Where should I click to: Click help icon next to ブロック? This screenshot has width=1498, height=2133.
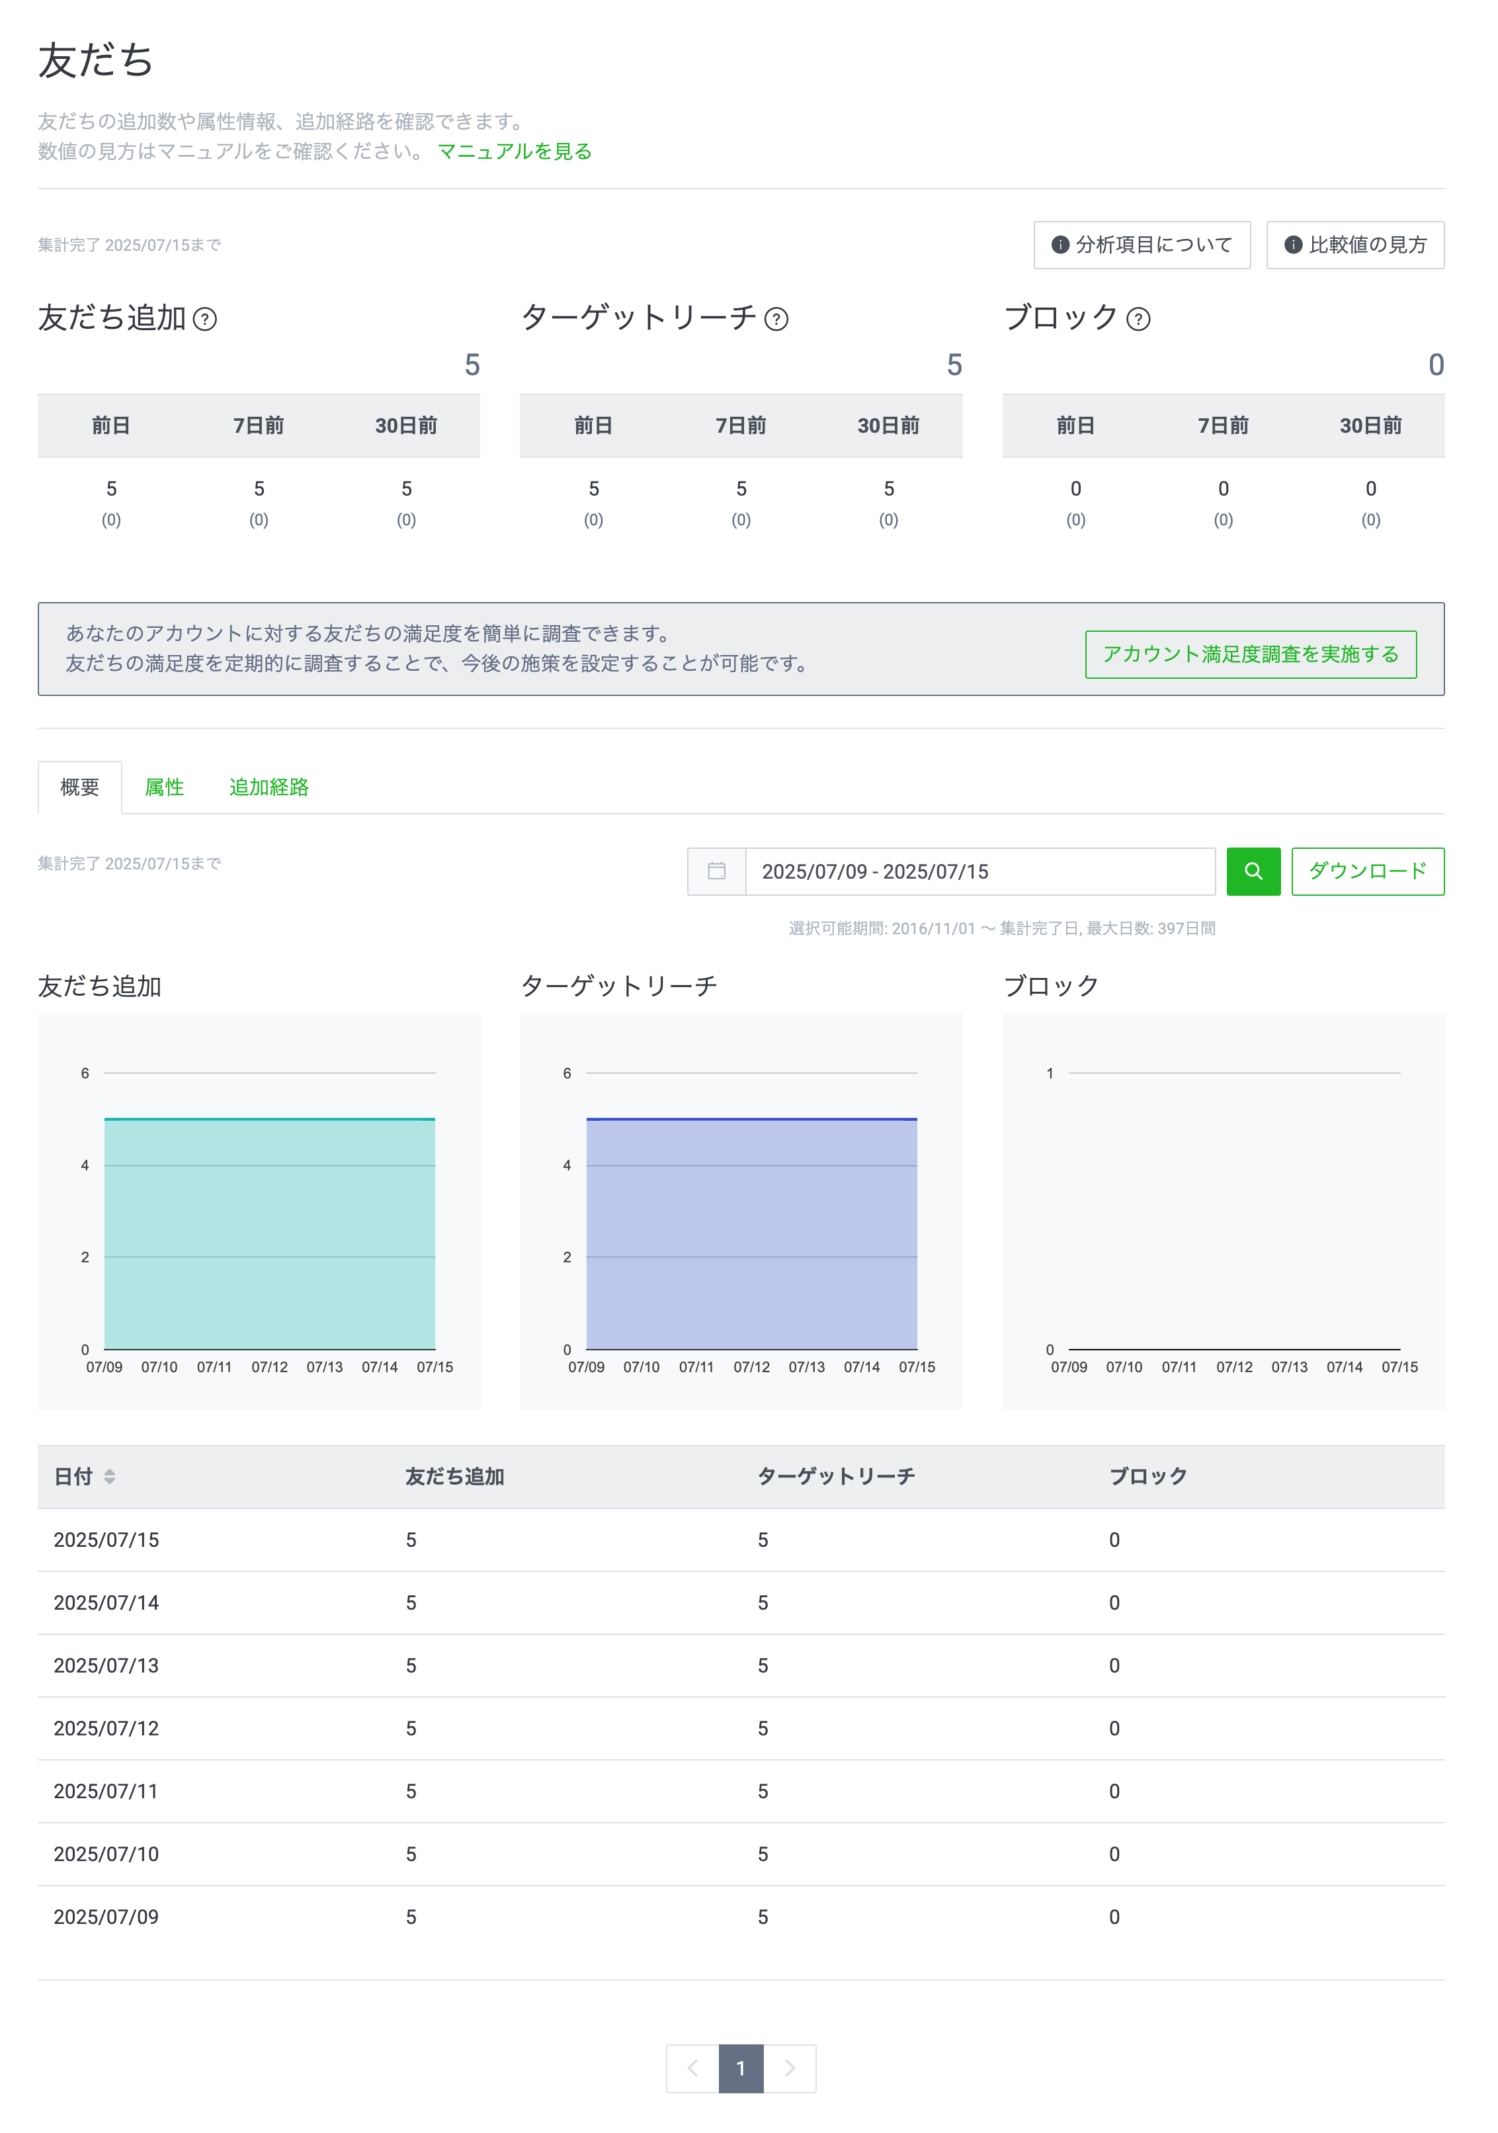coord(1139,320)
